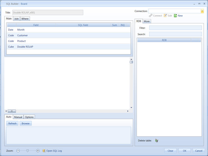
Task: Click the Delete table trash icon
Action: [156, 141]
